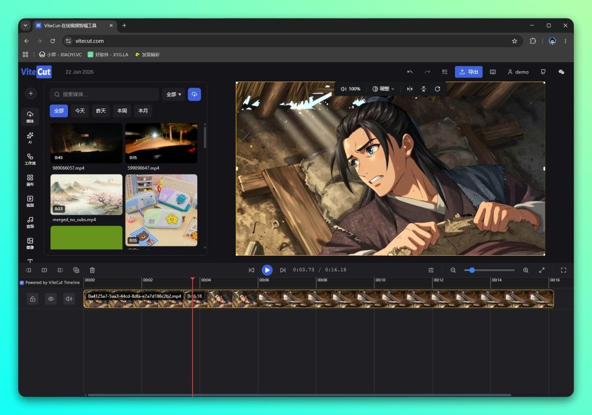Screen dimensions: 592x415
Task: Select the 本周 this week filter tab
Action: click(122, 111)
